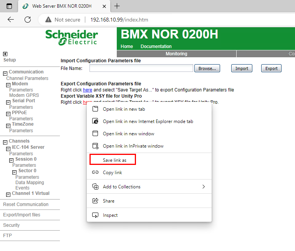This screenshot has width=295, height=251.
Task: Open Parameters under TimeZone
Action: pos(21,131)
